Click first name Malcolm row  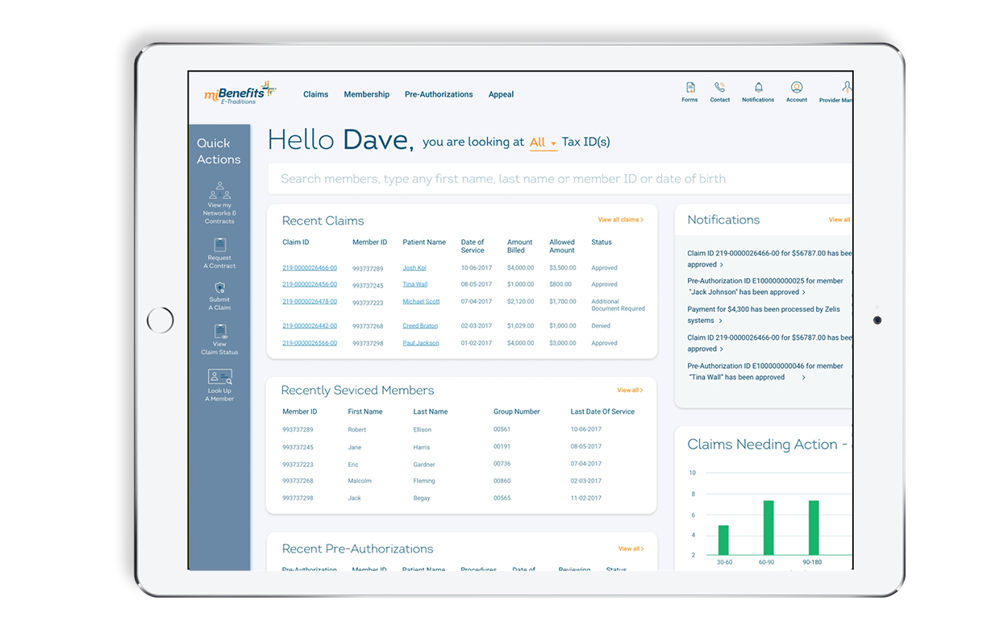[360, 481]
